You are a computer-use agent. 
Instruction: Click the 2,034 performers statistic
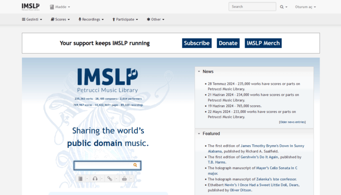[x=130, y=99]
